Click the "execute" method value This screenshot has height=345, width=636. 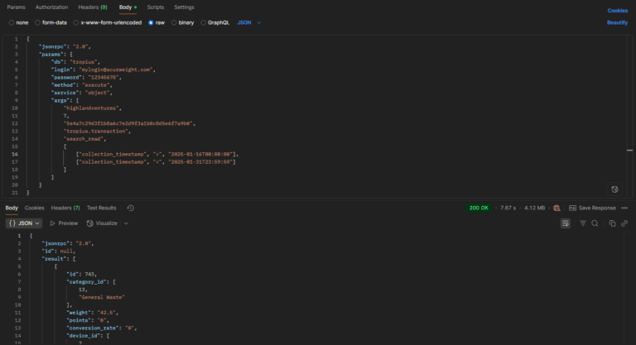tap(96, 85)
